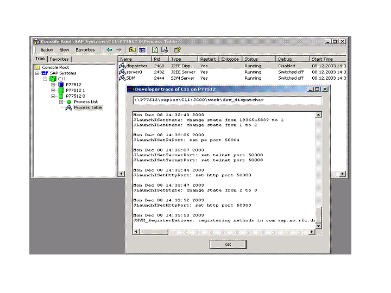
Task: Click the Refresh toolbar icon
Action: pos(155,50)
